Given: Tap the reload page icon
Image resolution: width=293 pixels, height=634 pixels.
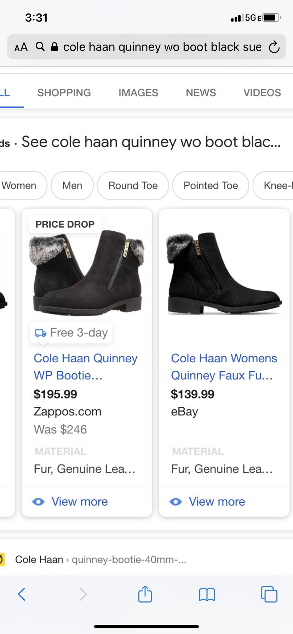Looking at the screenshot, I should coord(274,47).
